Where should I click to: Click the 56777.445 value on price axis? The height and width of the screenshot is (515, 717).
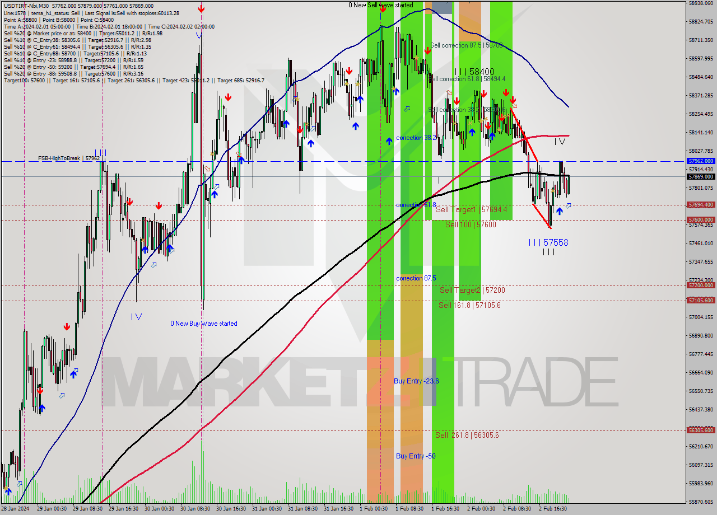pos(701,354)
